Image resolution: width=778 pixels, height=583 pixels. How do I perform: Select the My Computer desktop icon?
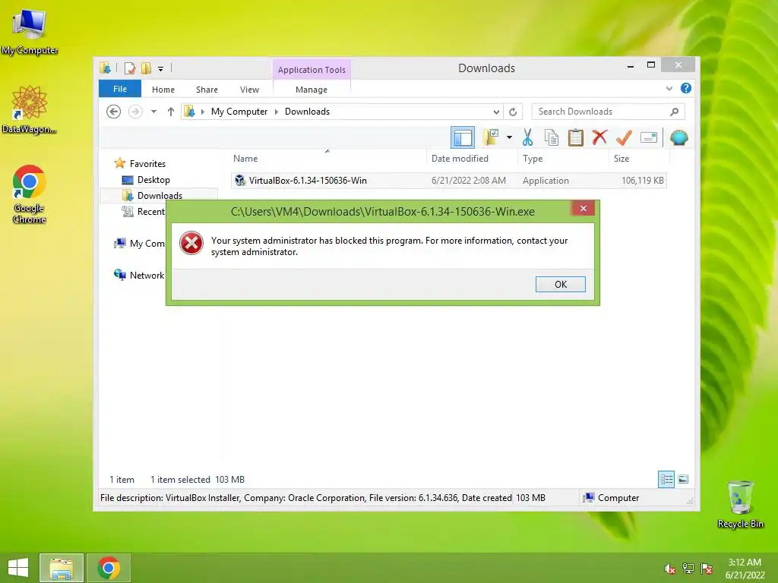pos(30,31)
